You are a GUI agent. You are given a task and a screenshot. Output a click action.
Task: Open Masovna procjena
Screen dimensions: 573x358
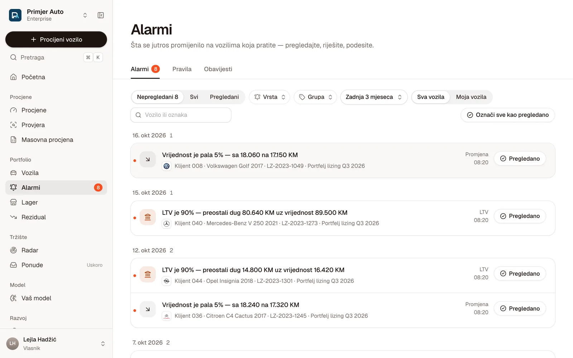(56, 140)
